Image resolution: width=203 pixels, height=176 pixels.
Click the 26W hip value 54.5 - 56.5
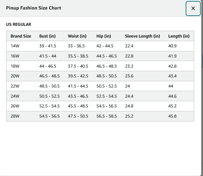[x=106, y=106]
